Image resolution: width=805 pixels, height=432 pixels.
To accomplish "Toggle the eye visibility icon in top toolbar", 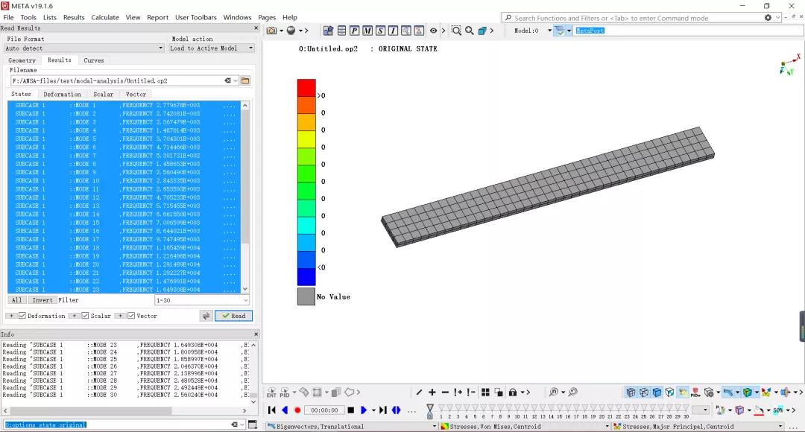I will [x=433, y=31].
